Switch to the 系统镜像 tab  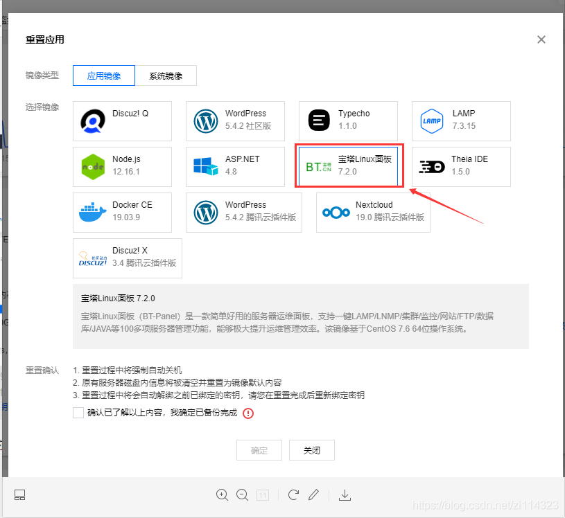coord(166,75)
